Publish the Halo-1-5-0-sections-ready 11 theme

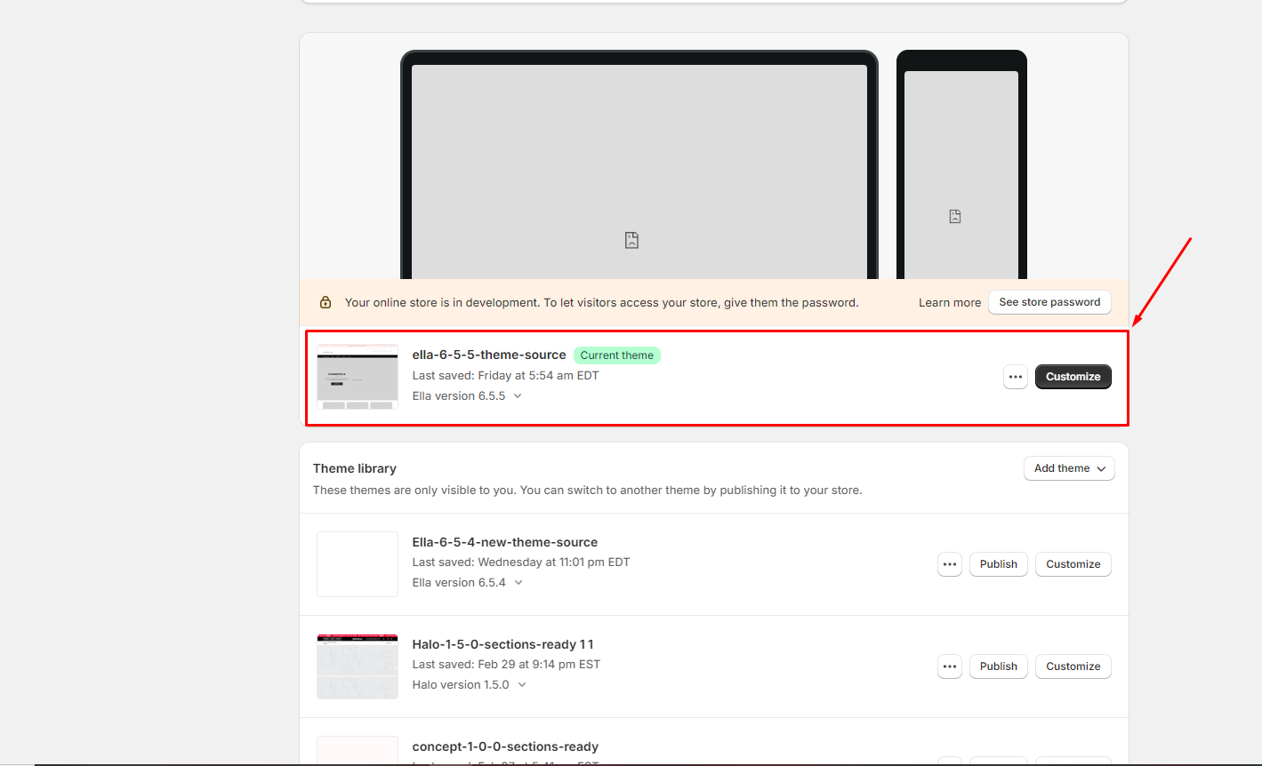pos(999,666)
